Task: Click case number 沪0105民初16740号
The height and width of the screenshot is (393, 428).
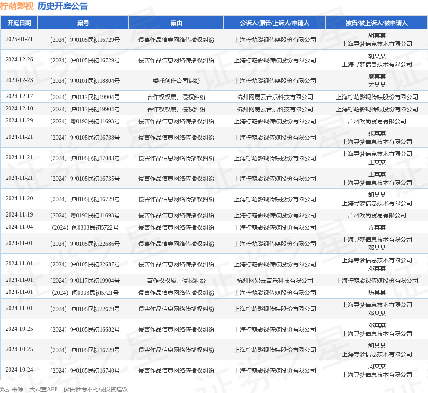Action: pos(85,370)
